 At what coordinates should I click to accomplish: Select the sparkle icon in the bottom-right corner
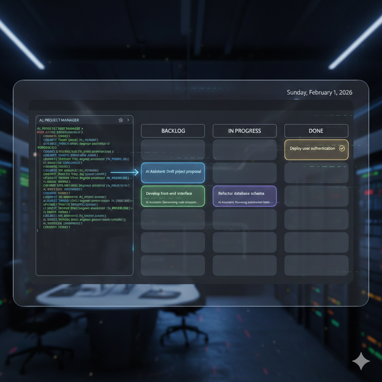click(x=361, y=361)
